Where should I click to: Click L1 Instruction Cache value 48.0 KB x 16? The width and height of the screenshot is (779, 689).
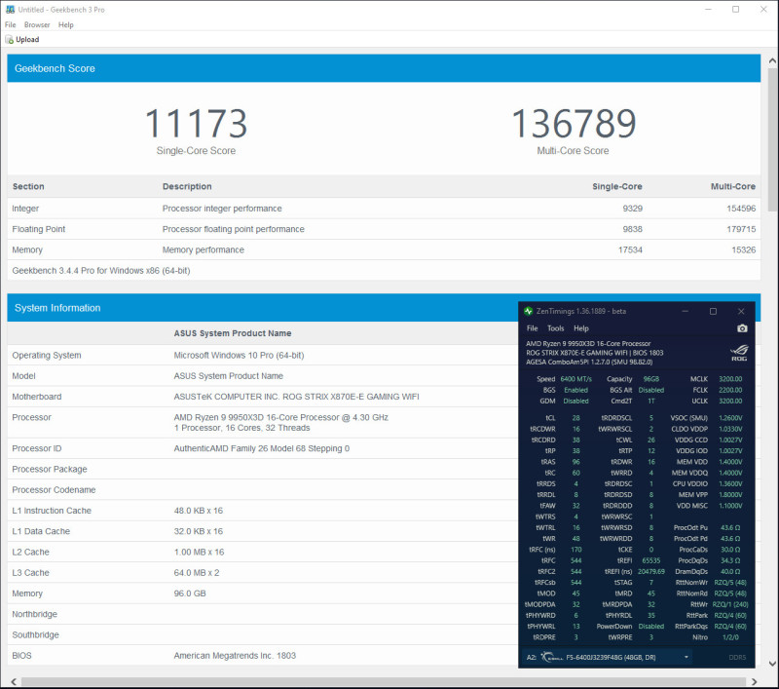click(x=199, y=511)
